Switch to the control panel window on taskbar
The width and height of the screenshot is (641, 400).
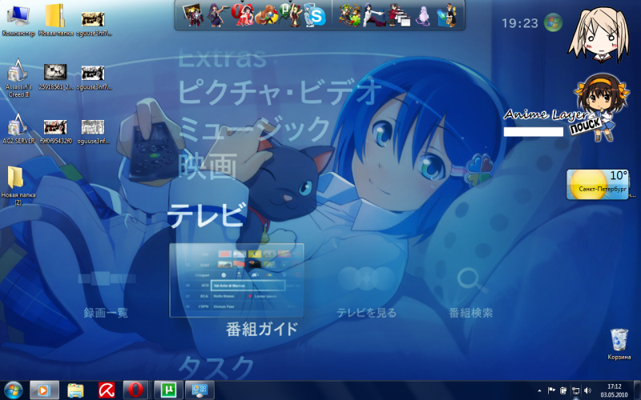click(200, 390)
